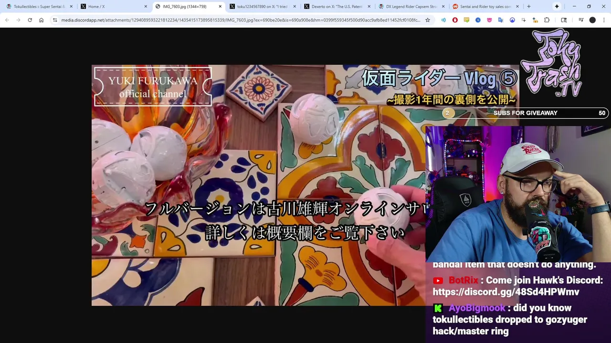Close the Tokullectibles tab
611x343 pixels.
[x=71, y=7]
